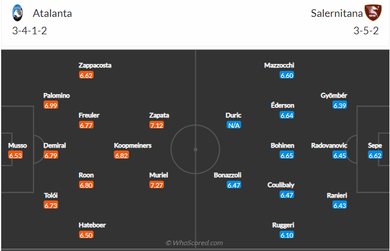
Task: Click the WhoScored.com watermark
Action: point(194,243)
